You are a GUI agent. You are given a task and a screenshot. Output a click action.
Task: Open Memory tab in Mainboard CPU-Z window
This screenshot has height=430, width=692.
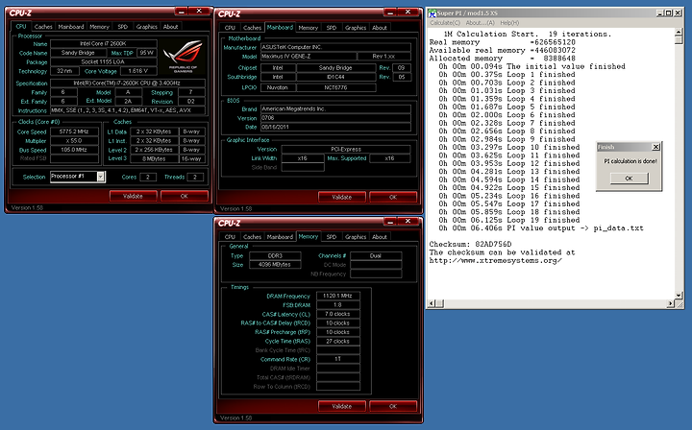(309, 28)
